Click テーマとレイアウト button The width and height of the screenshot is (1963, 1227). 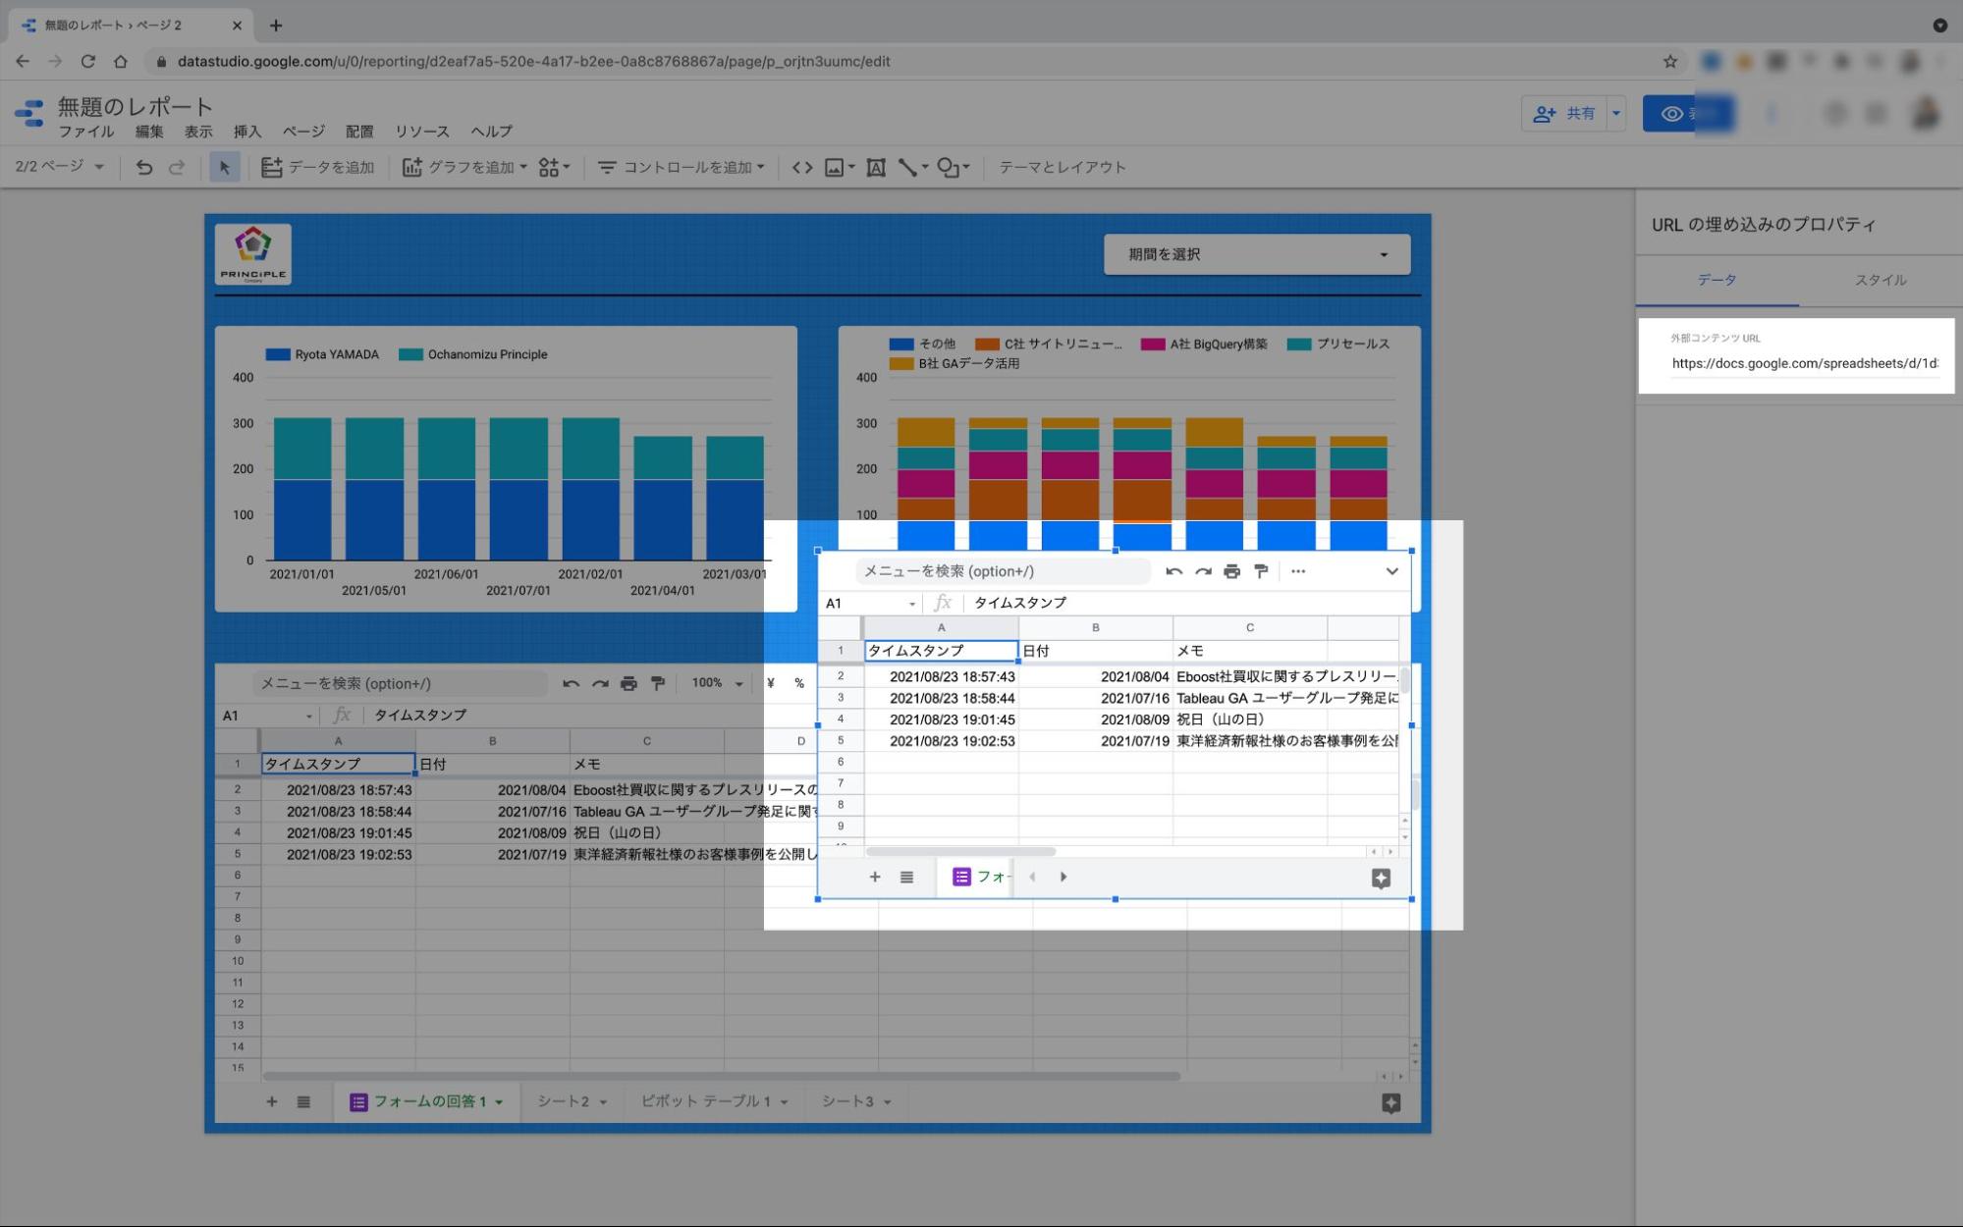(1062, 167)
